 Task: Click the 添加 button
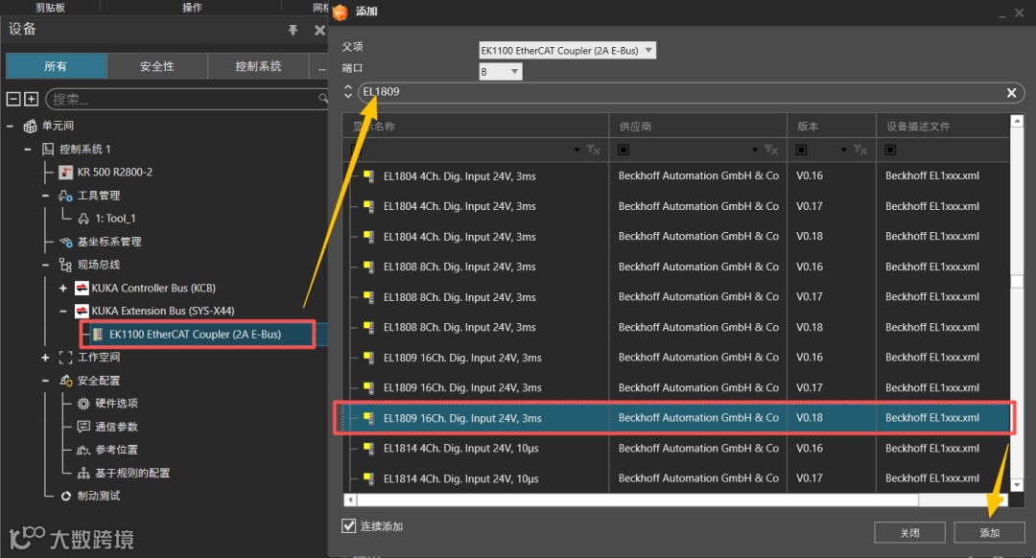[989, 532]
